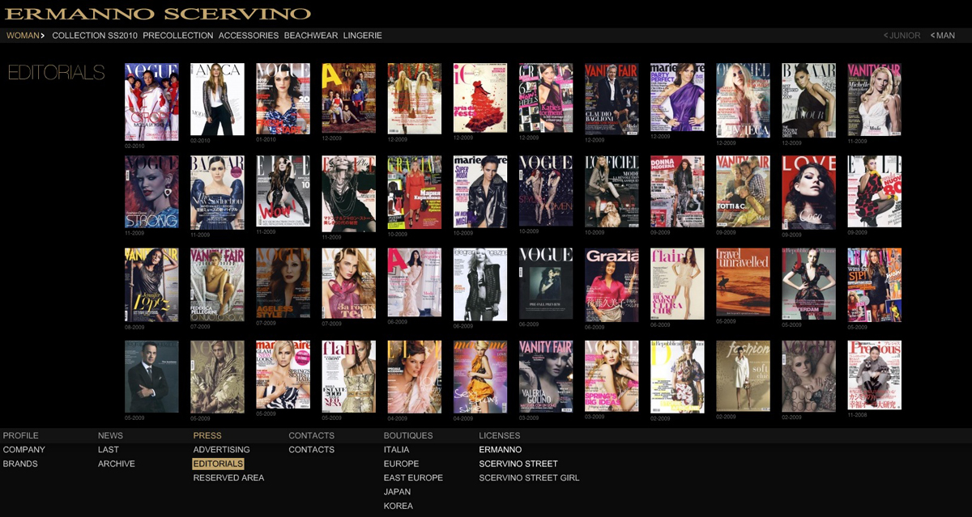Open the WOMAN section menu
The width and height of the screenshot is (972, 517).
pyautogui.click(x=26, y=36)
